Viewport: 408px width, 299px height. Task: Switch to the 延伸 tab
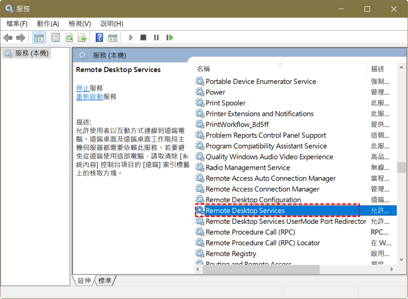click(84, 280)
